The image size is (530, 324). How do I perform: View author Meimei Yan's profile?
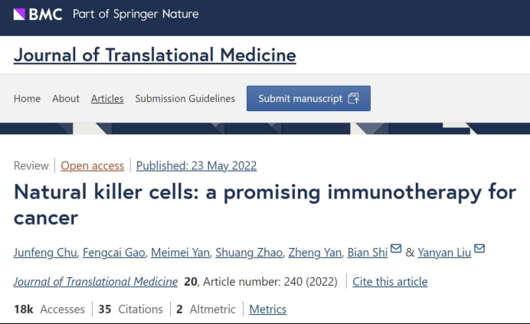click(x=180, y=253)
